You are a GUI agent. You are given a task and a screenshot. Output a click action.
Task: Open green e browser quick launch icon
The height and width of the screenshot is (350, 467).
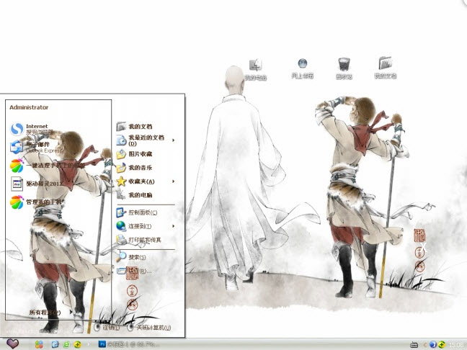point(66,344)
